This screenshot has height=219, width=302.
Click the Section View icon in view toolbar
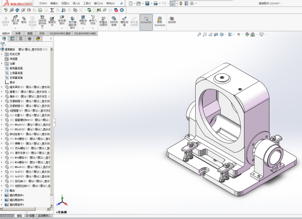click(216, 34)
